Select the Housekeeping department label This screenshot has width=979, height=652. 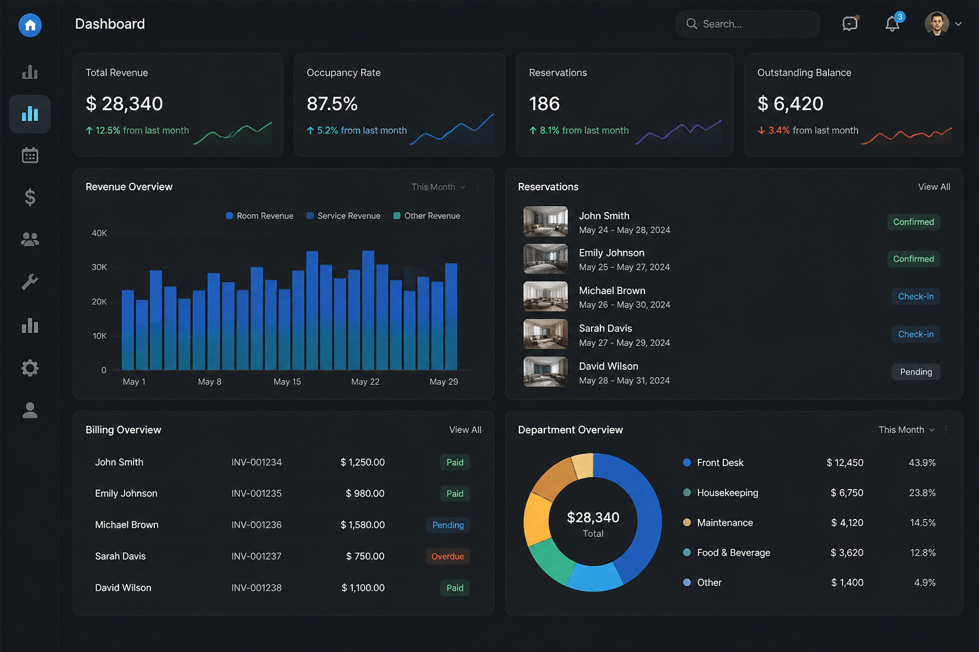click(727, 493)
